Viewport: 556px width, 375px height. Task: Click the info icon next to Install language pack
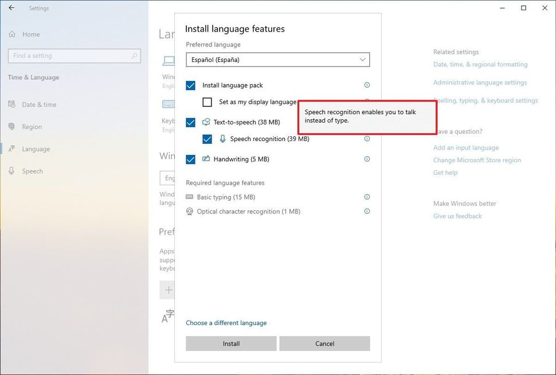tap(367, 85)
